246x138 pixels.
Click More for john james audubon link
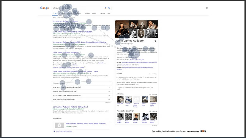[64, 131]
